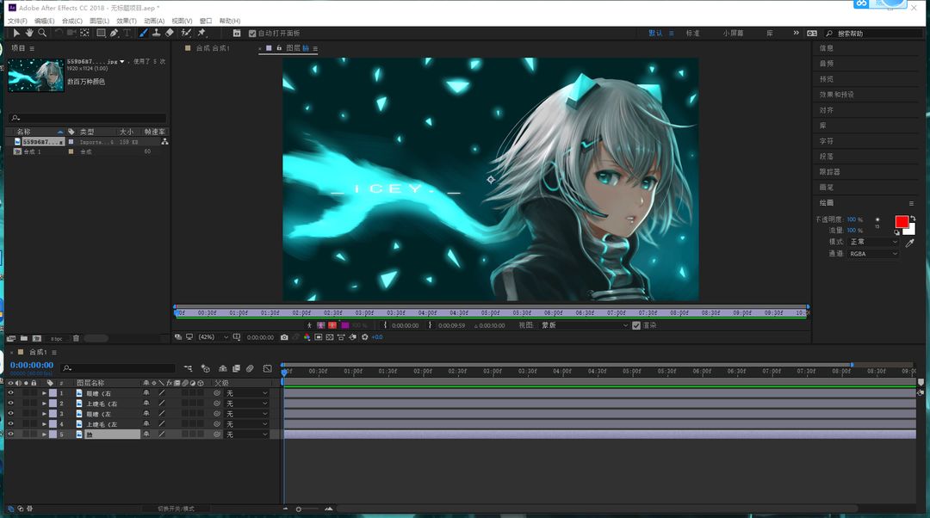Open the 合成(C) menu
The image size is (930, 518).
pos(72,21)
